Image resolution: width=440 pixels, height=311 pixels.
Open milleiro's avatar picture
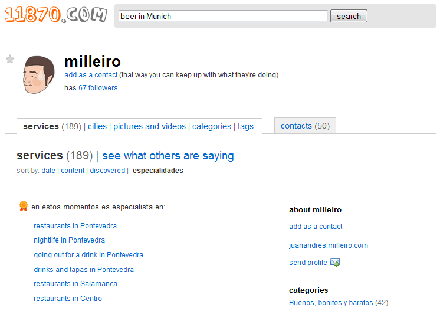click(38, 75)
